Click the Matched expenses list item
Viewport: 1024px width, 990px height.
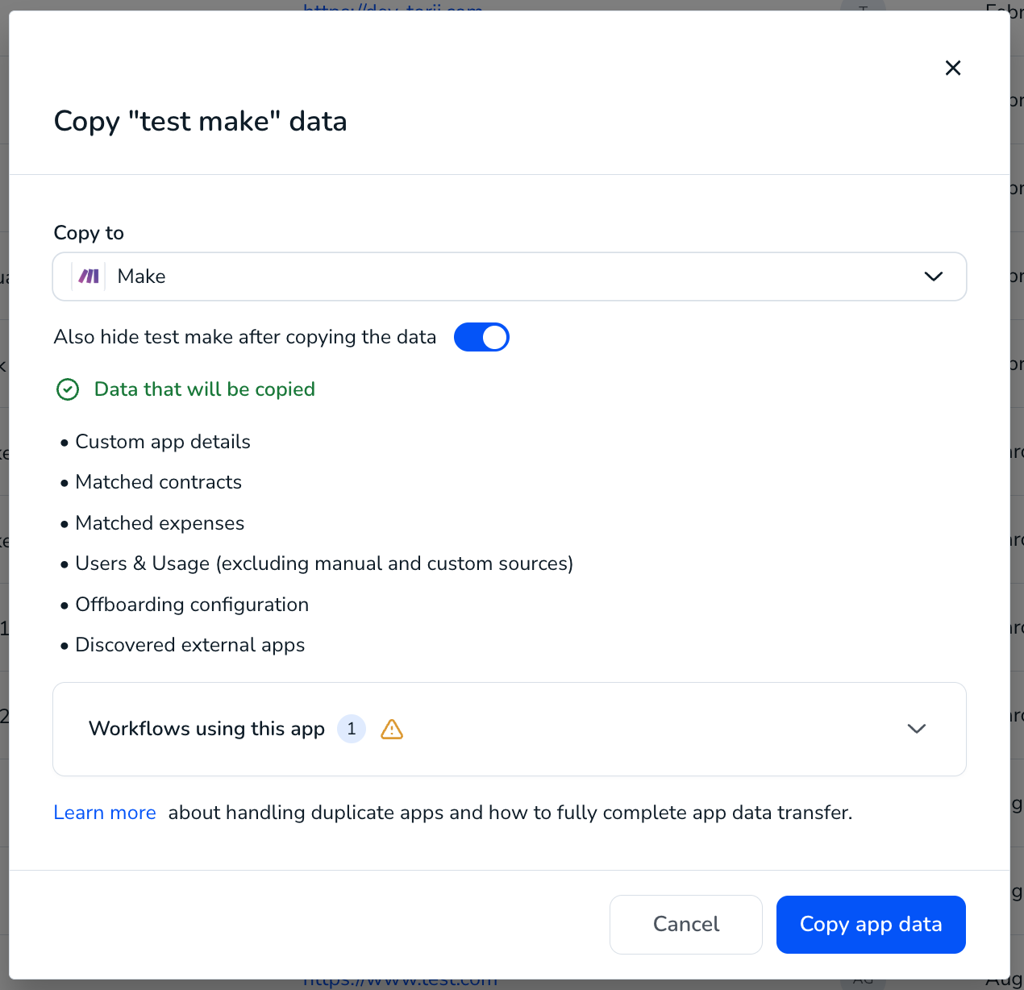(x=160, y=523)
